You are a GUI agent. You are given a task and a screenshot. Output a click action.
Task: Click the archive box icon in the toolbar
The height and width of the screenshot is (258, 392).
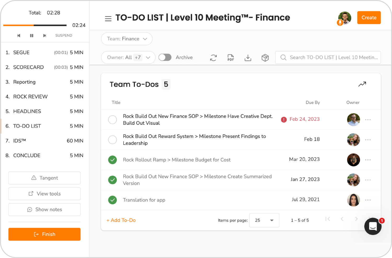pyautogui.click(x=265, y=57)
